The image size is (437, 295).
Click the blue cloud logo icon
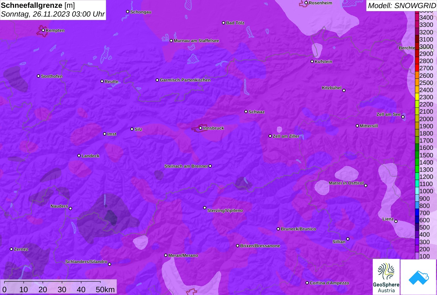pyautogui.click(x=418, y=277)
